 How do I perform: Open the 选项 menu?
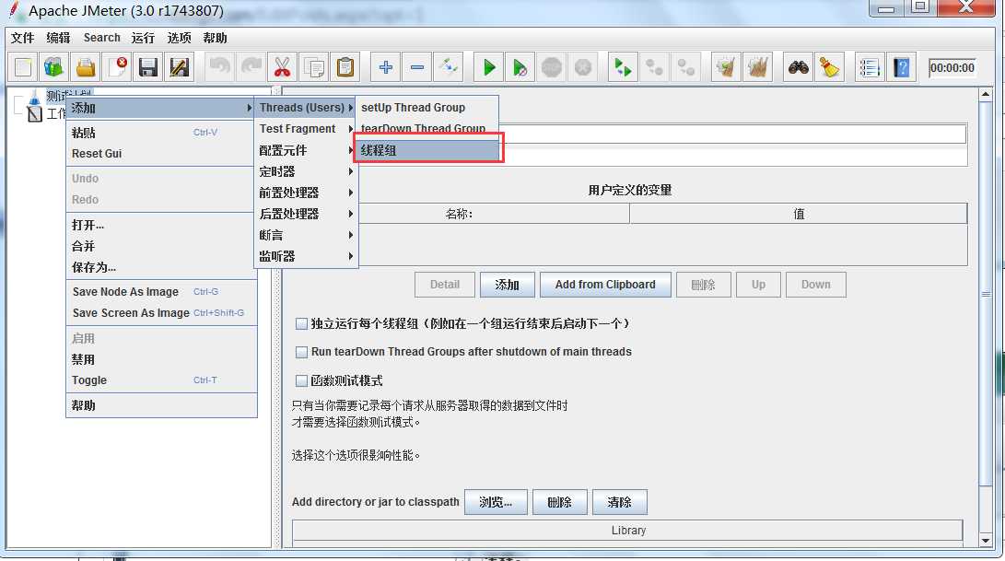coord(179,38)
